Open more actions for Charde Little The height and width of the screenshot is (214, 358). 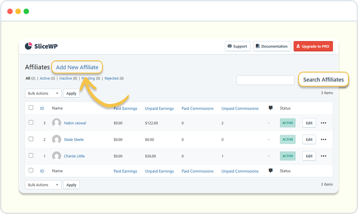[x=323, y=156]
